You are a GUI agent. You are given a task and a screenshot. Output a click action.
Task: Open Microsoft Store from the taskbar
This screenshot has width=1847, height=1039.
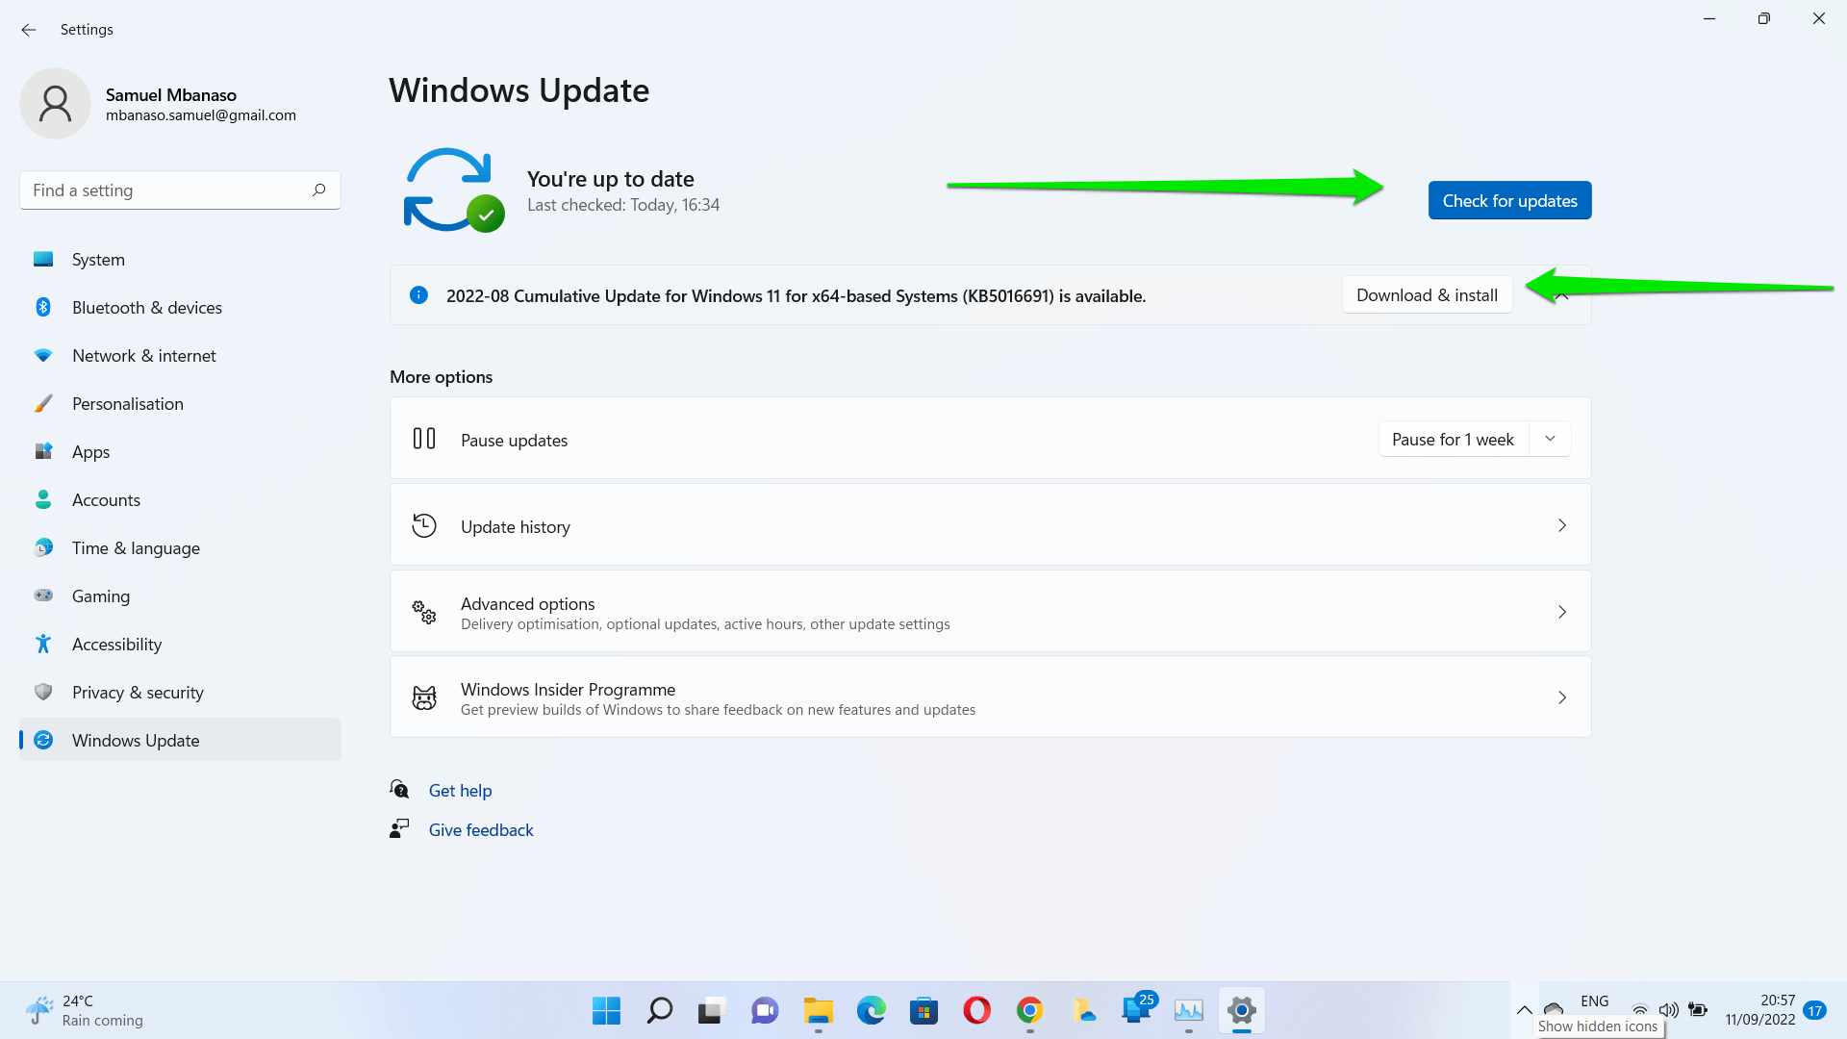click(x=923, y=1011)
